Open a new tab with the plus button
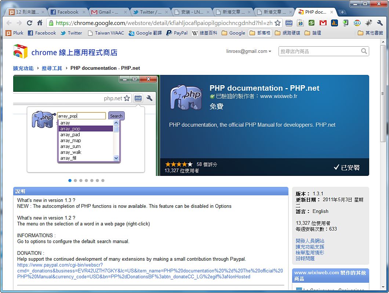Screen dimensions: 389x293 [x=342, y=12]
